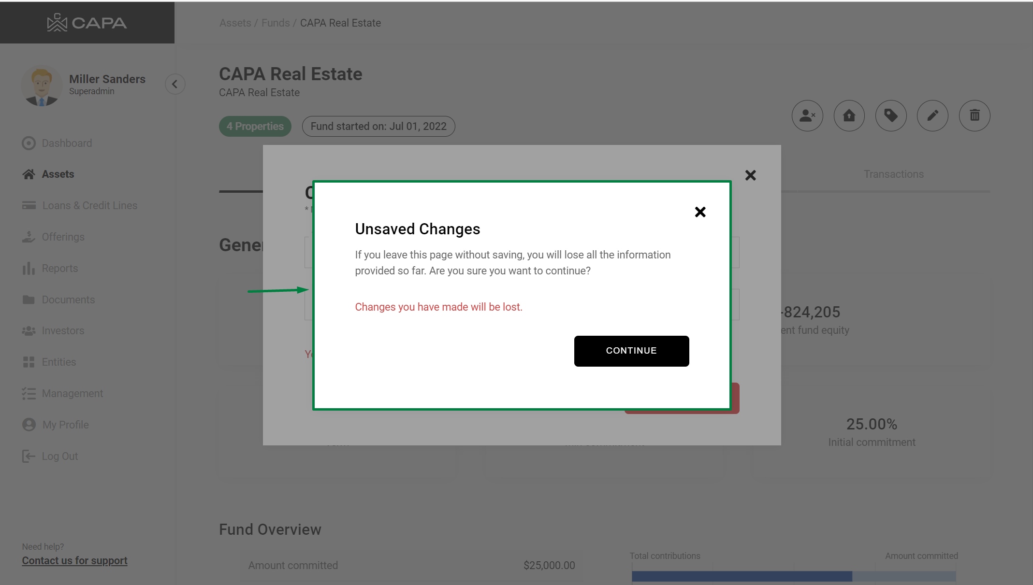Screen dimensions: 1033x585
Task: Open the Investors page
Action: point(63,331)
